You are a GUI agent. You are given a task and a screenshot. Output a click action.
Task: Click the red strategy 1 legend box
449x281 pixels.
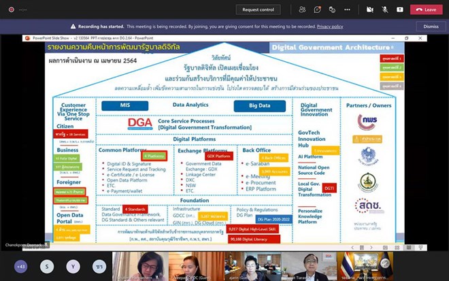(x=392, y=59)
